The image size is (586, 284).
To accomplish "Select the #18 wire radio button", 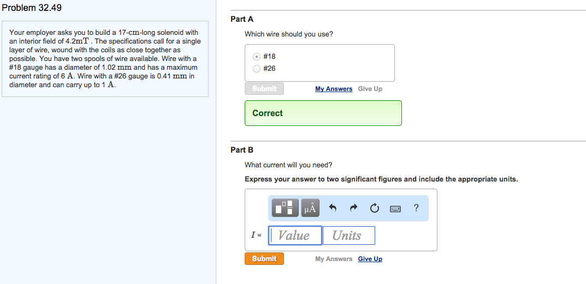I will coord(257,57).
